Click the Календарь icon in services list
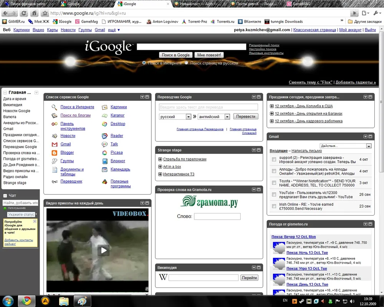Viewport: 384px width, 307px height. (x=104, y=169)
